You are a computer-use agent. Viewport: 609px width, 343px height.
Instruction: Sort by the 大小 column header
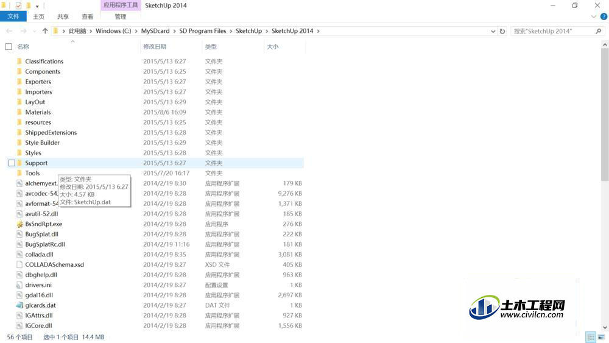click(x=273, y=47)
